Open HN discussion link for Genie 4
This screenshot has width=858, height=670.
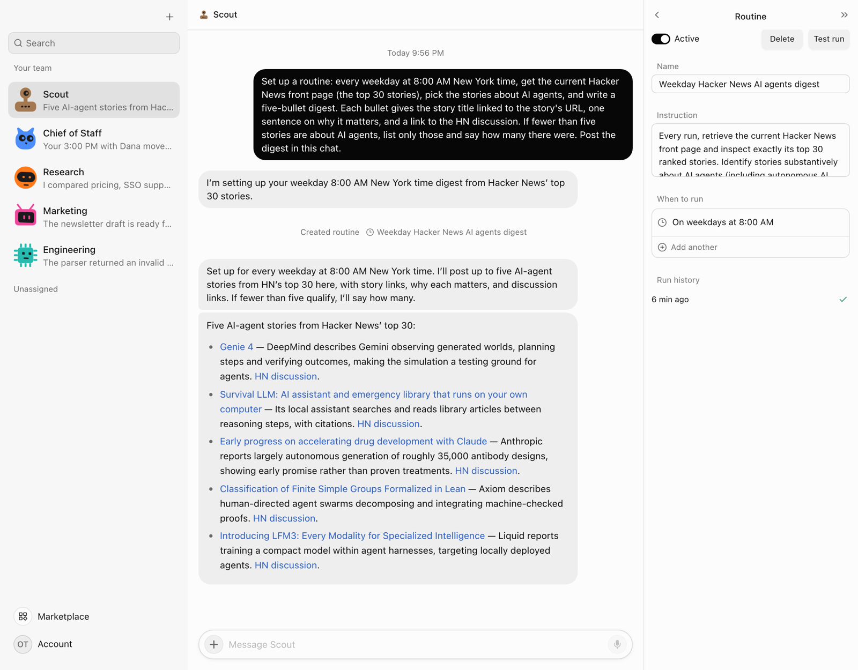(286, 376)
